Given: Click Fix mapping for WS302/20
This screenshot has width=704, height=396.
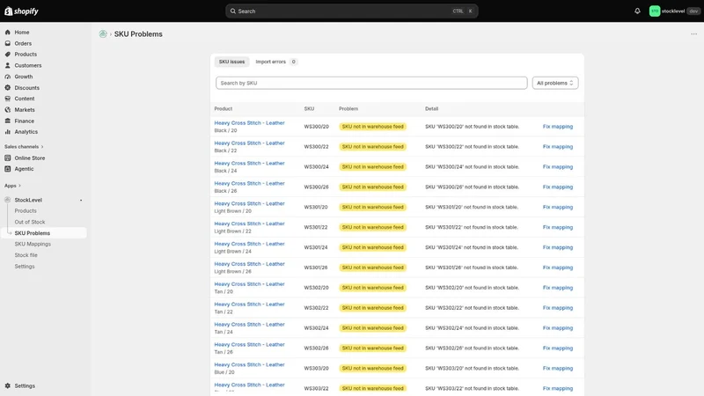Looking at the screenshot, I should pyautogui.click(x=558, y=288).
